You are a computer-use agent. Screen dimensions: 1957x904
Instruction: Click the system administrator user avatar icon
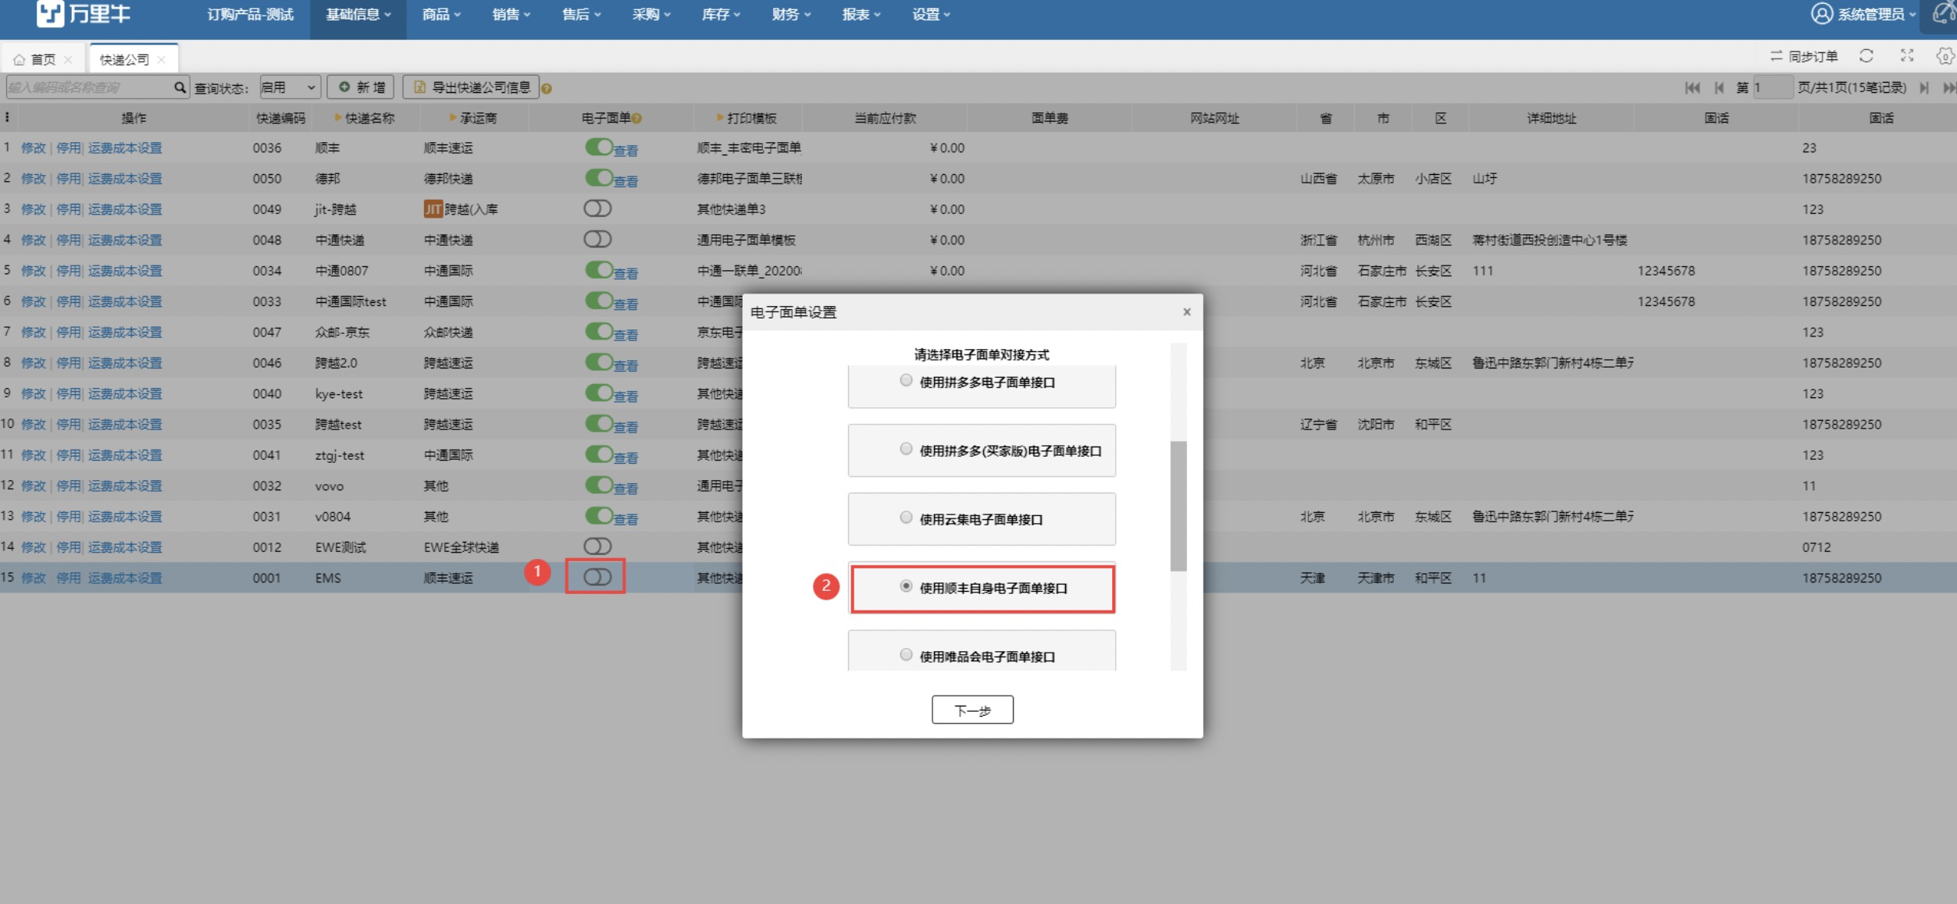tap(1821, 13)
